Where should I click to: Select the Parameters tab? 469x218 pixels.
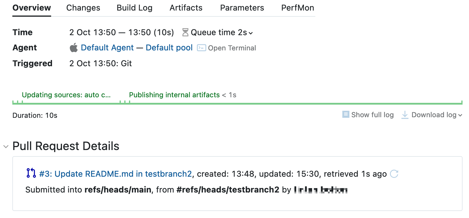(242, 8)
